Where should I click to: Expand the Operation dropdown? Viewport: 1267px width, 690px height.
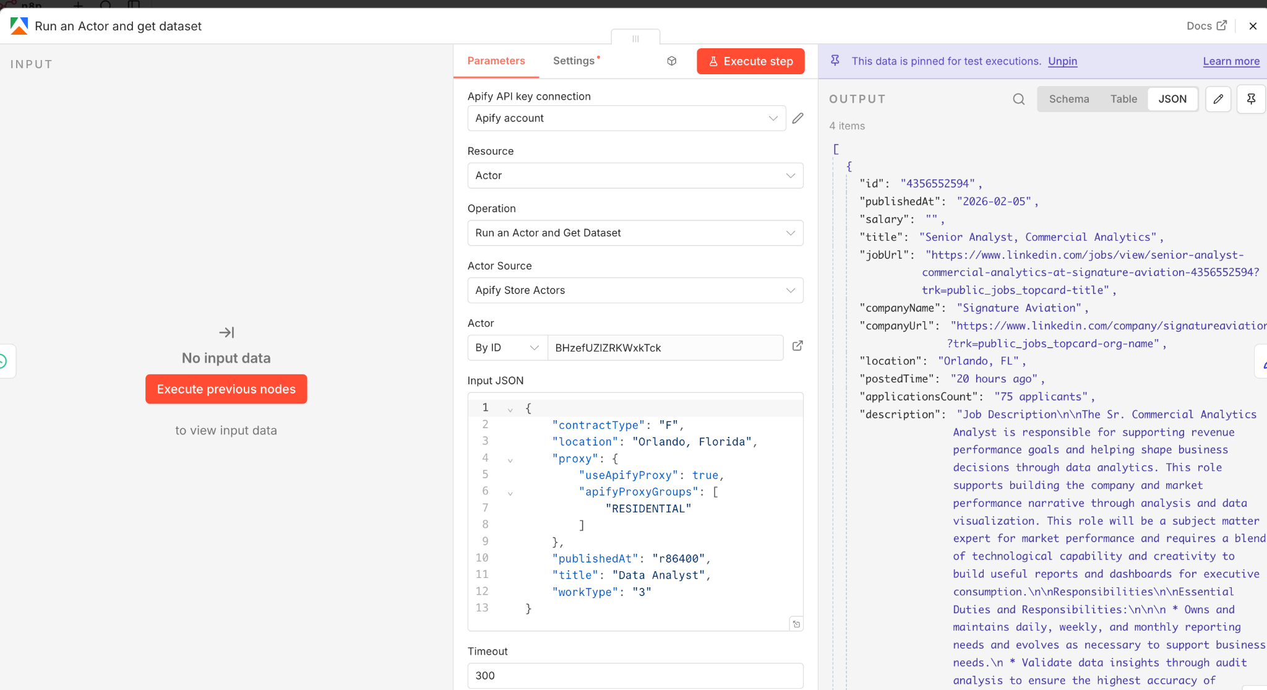[x=635, y=233]
